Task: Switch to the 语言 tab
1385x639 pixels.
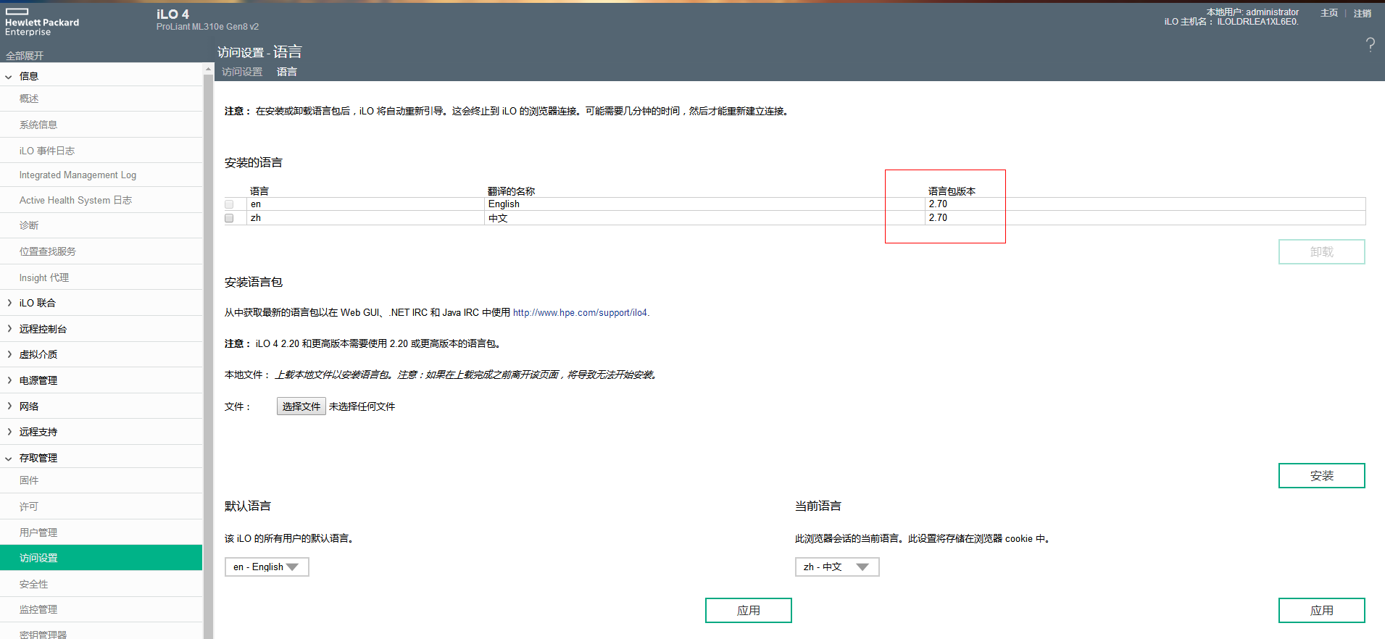Action: (287, 72)
